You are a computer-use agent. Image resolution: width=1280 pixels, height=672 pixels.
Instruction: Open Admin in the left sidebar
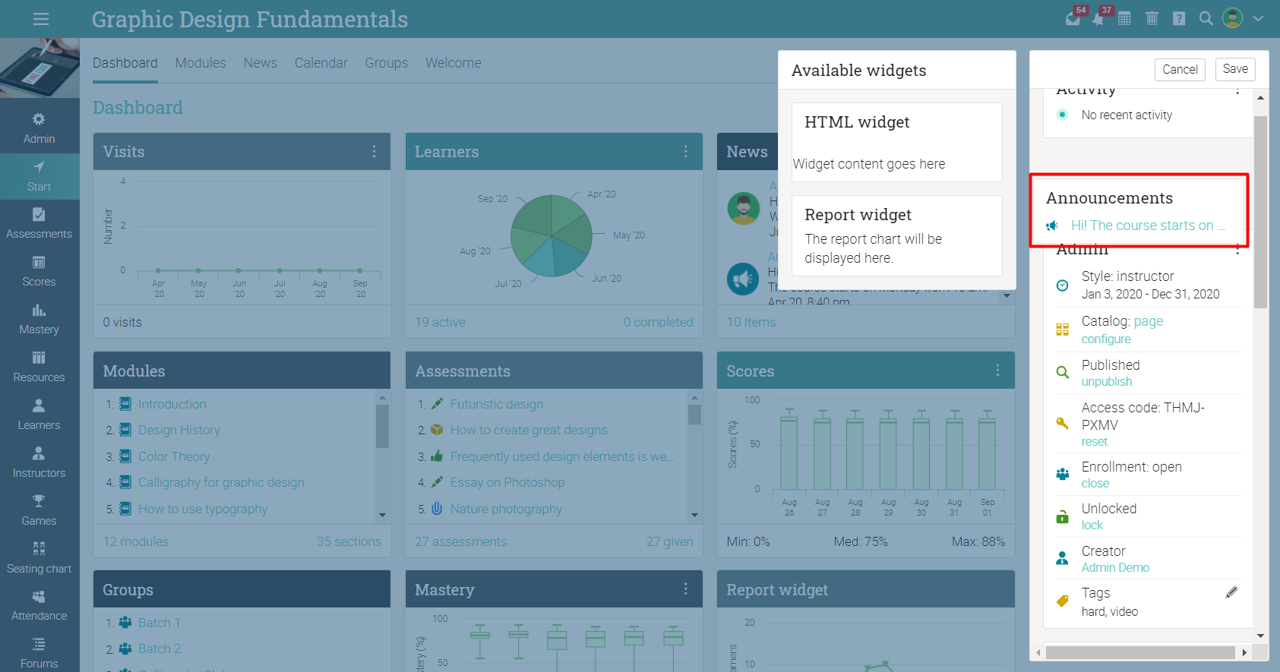(x=39, y=128)
